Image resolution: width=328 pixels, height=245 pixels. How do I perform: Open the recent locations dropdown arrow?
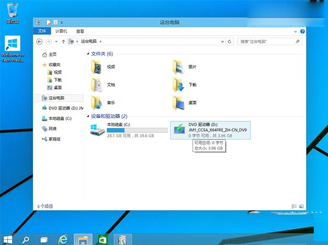pos(56,42)
